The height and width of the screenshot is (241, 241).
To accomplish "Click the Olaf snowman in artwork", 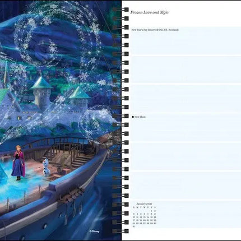I will (46, 167).
